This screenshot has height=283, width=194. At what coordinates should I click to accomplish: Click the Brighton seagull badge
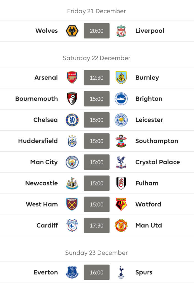point(121,99)
